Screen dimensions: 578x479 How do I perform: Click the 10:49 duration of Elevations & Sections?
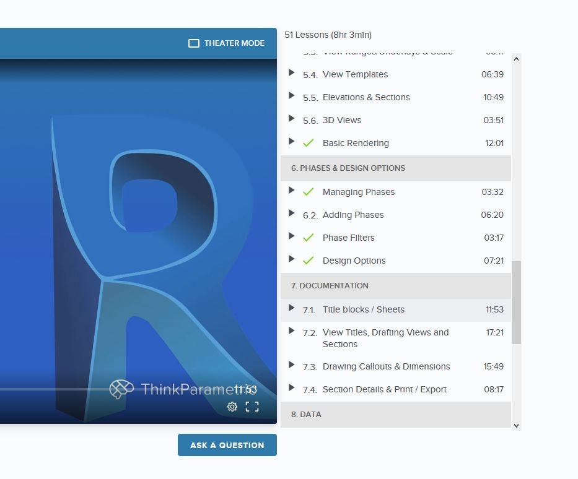click(x=493, y=97)
